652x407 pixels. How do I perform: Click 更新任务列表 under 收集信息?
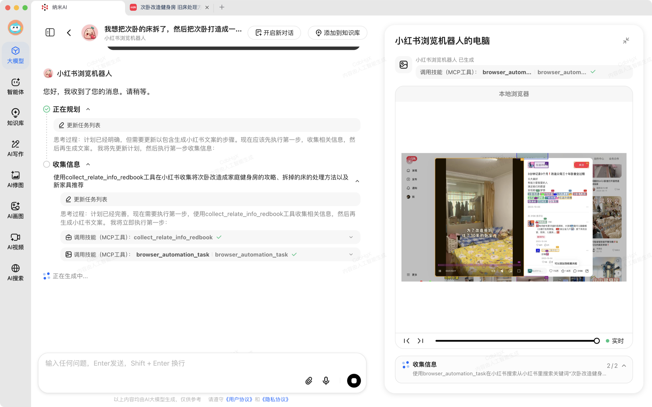coord(210,200)
